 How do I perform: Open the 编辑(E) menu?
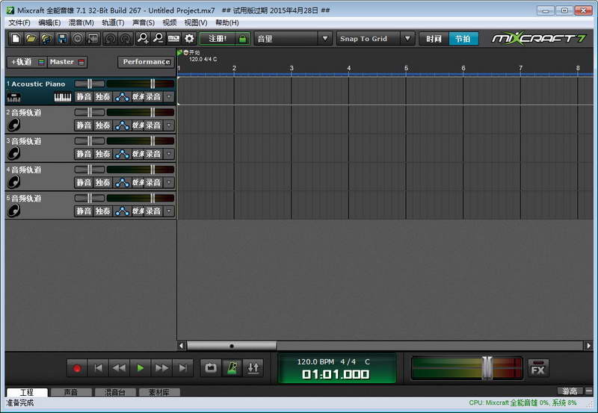pos(49,23)
